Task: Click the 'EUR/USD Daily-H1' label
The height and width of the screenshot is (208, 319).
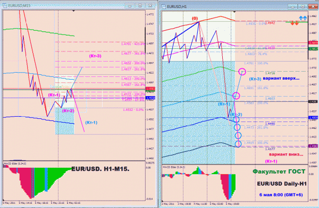Action: click(282, 184)
